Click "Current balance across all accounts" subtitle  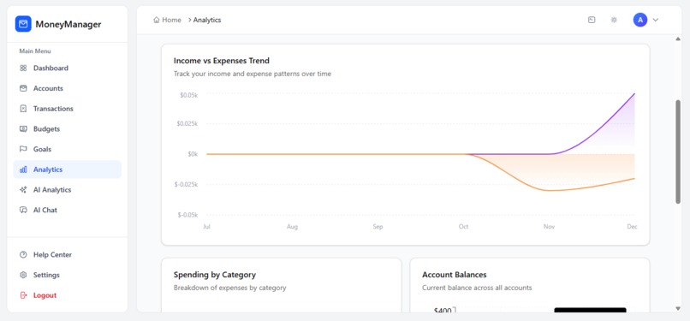tap(477, 288)
